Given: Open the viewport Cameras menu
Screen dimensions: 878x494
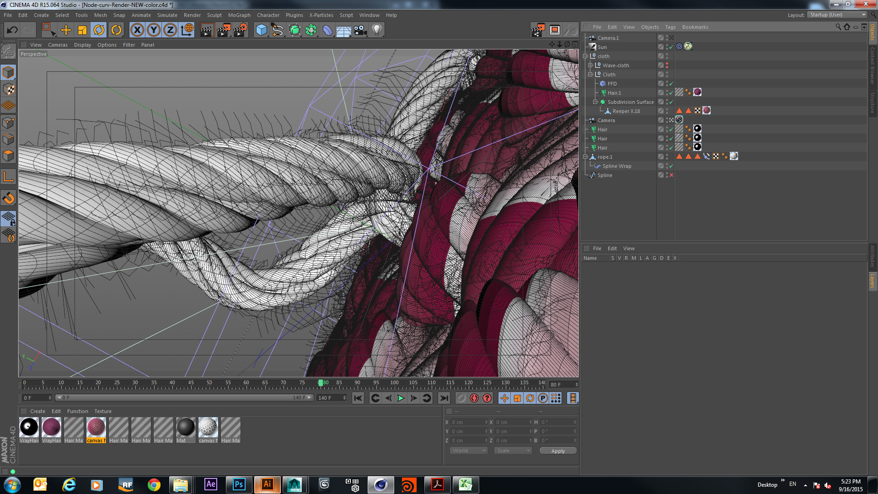Looking at the screenshot, I should pos(58,45).
